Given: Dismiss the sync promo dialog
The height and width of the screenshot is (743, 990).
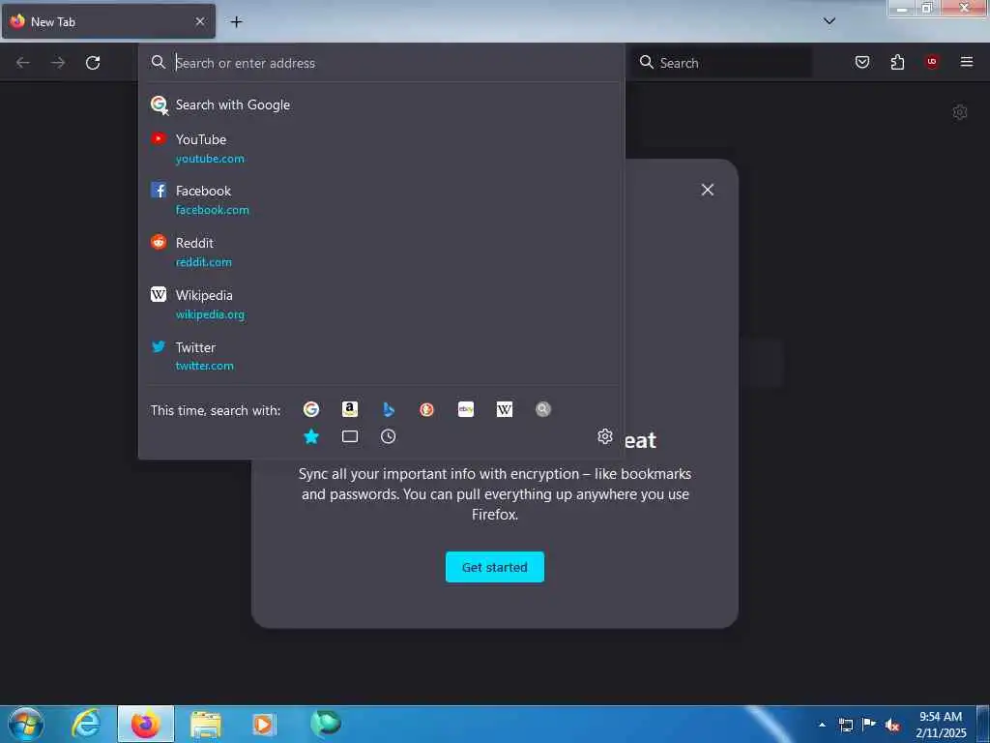Looking at the screenshot, I should coord(708,190).
